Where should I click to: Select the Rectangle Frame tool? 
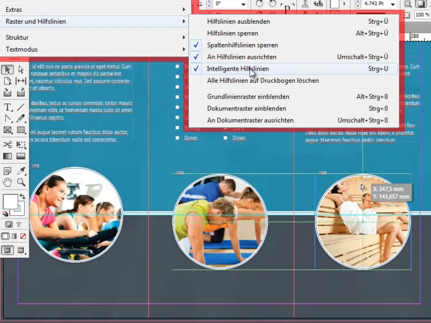tap(8, 130)
